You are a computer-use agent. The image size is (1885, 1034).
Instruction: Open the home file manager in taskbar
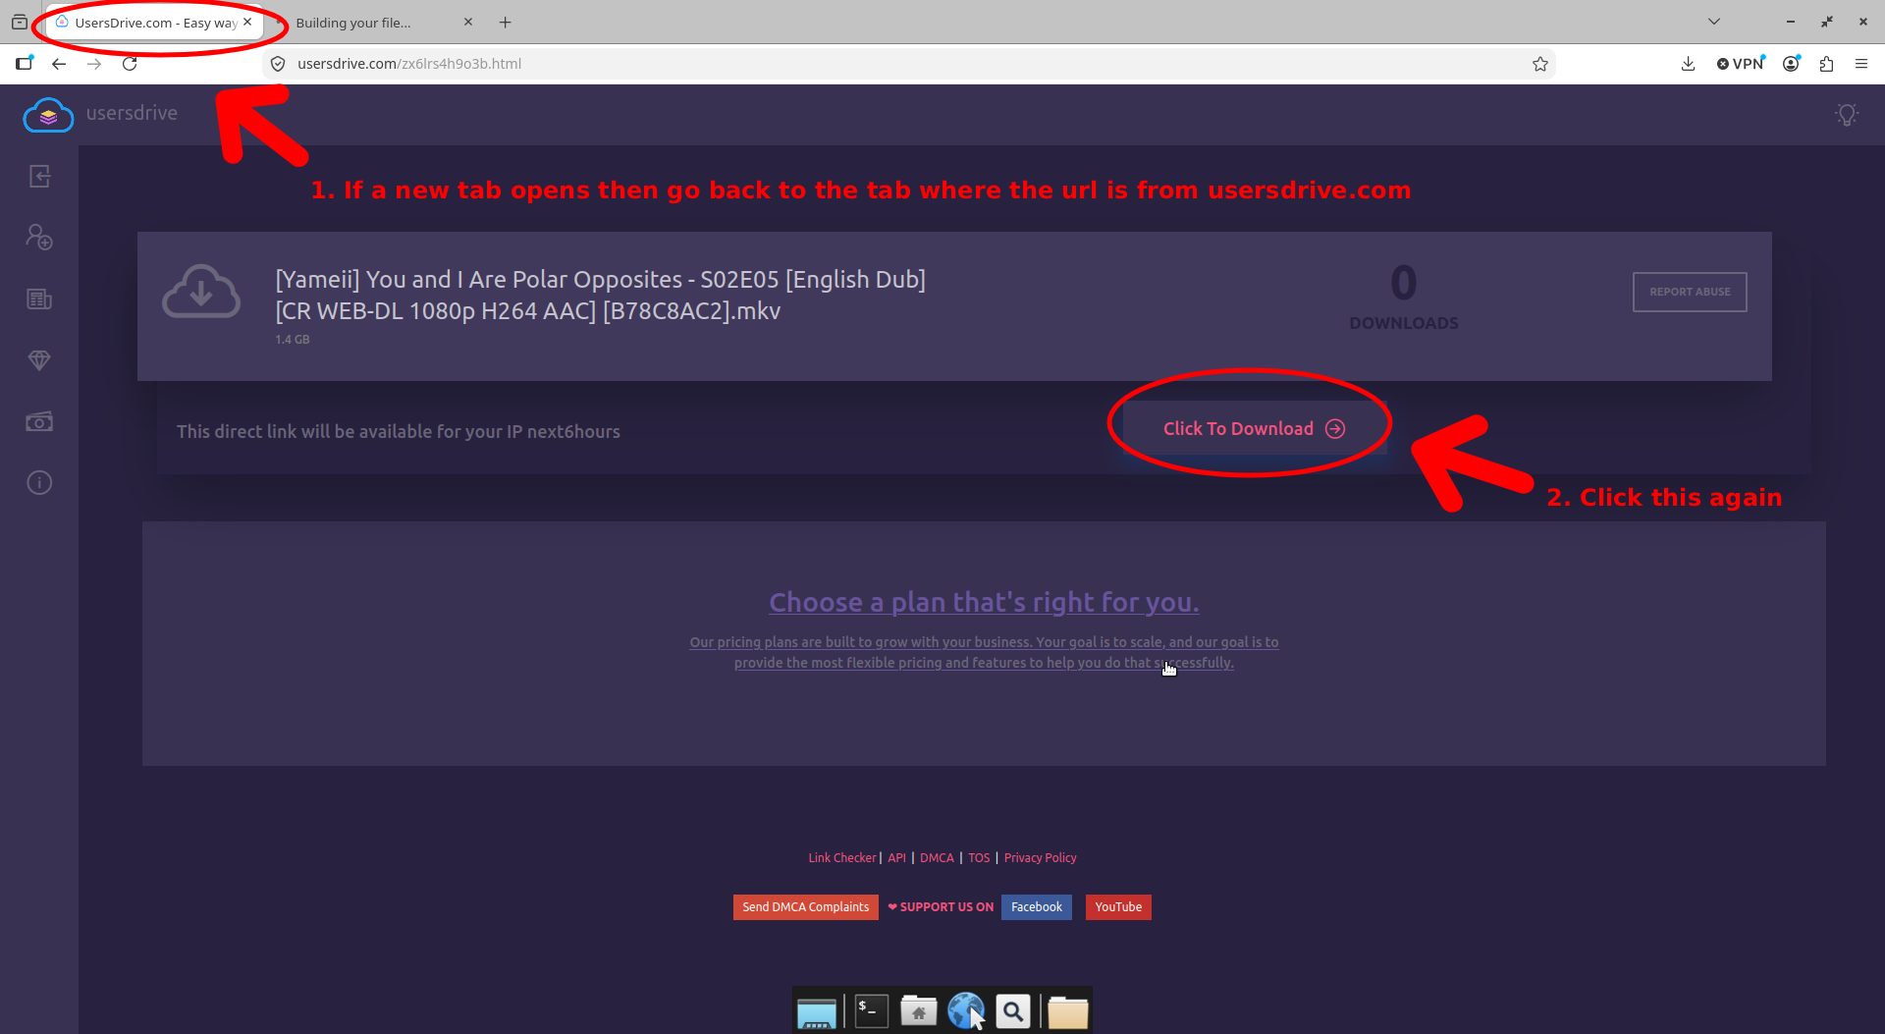pos(919,1010)
